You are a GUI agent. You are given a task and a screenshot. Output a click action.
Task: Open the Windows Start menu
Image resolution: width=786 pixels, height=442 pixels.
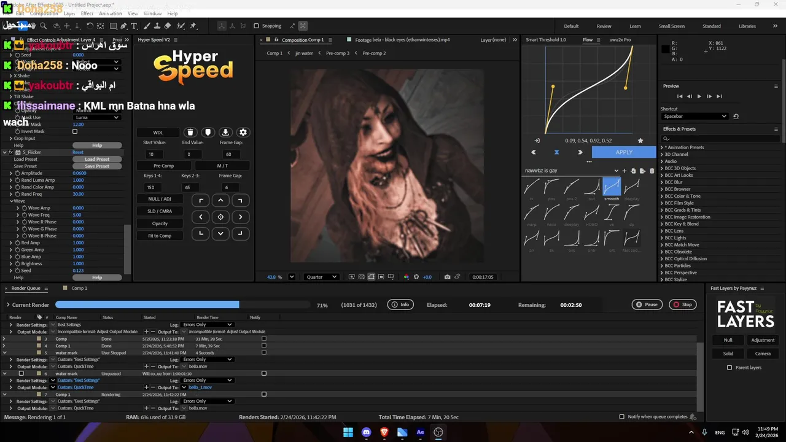(x=348, y=432)
